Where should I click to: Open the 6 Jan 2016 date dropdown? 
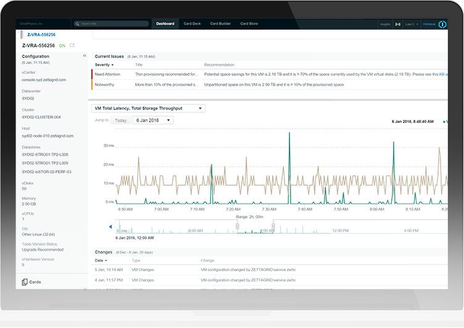coord(152,120)
